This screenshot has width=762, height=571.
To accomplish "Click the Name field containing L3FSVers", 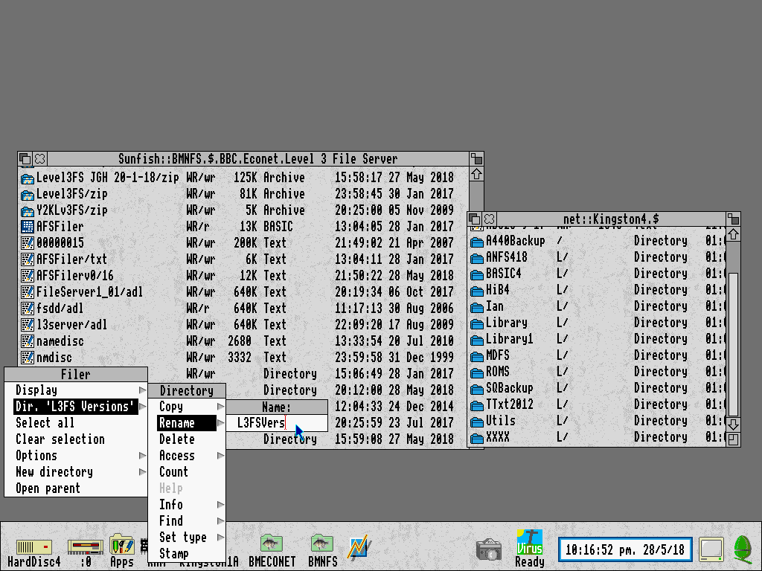I will tap(277, 422).
